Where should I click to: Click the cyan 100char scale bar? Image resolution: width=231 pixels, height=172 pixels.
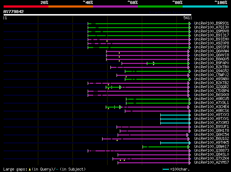click(x=166, y=169)
